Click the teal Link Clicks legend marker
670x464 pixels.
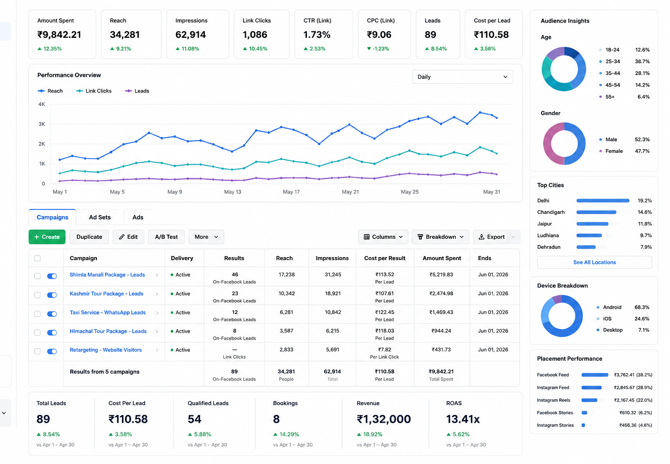click(79, 91)
